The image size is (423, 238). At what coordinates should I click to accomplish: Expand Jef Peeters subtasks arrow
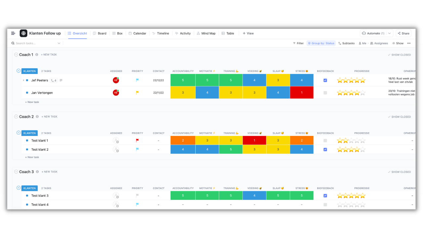click(x=23, y=80)
